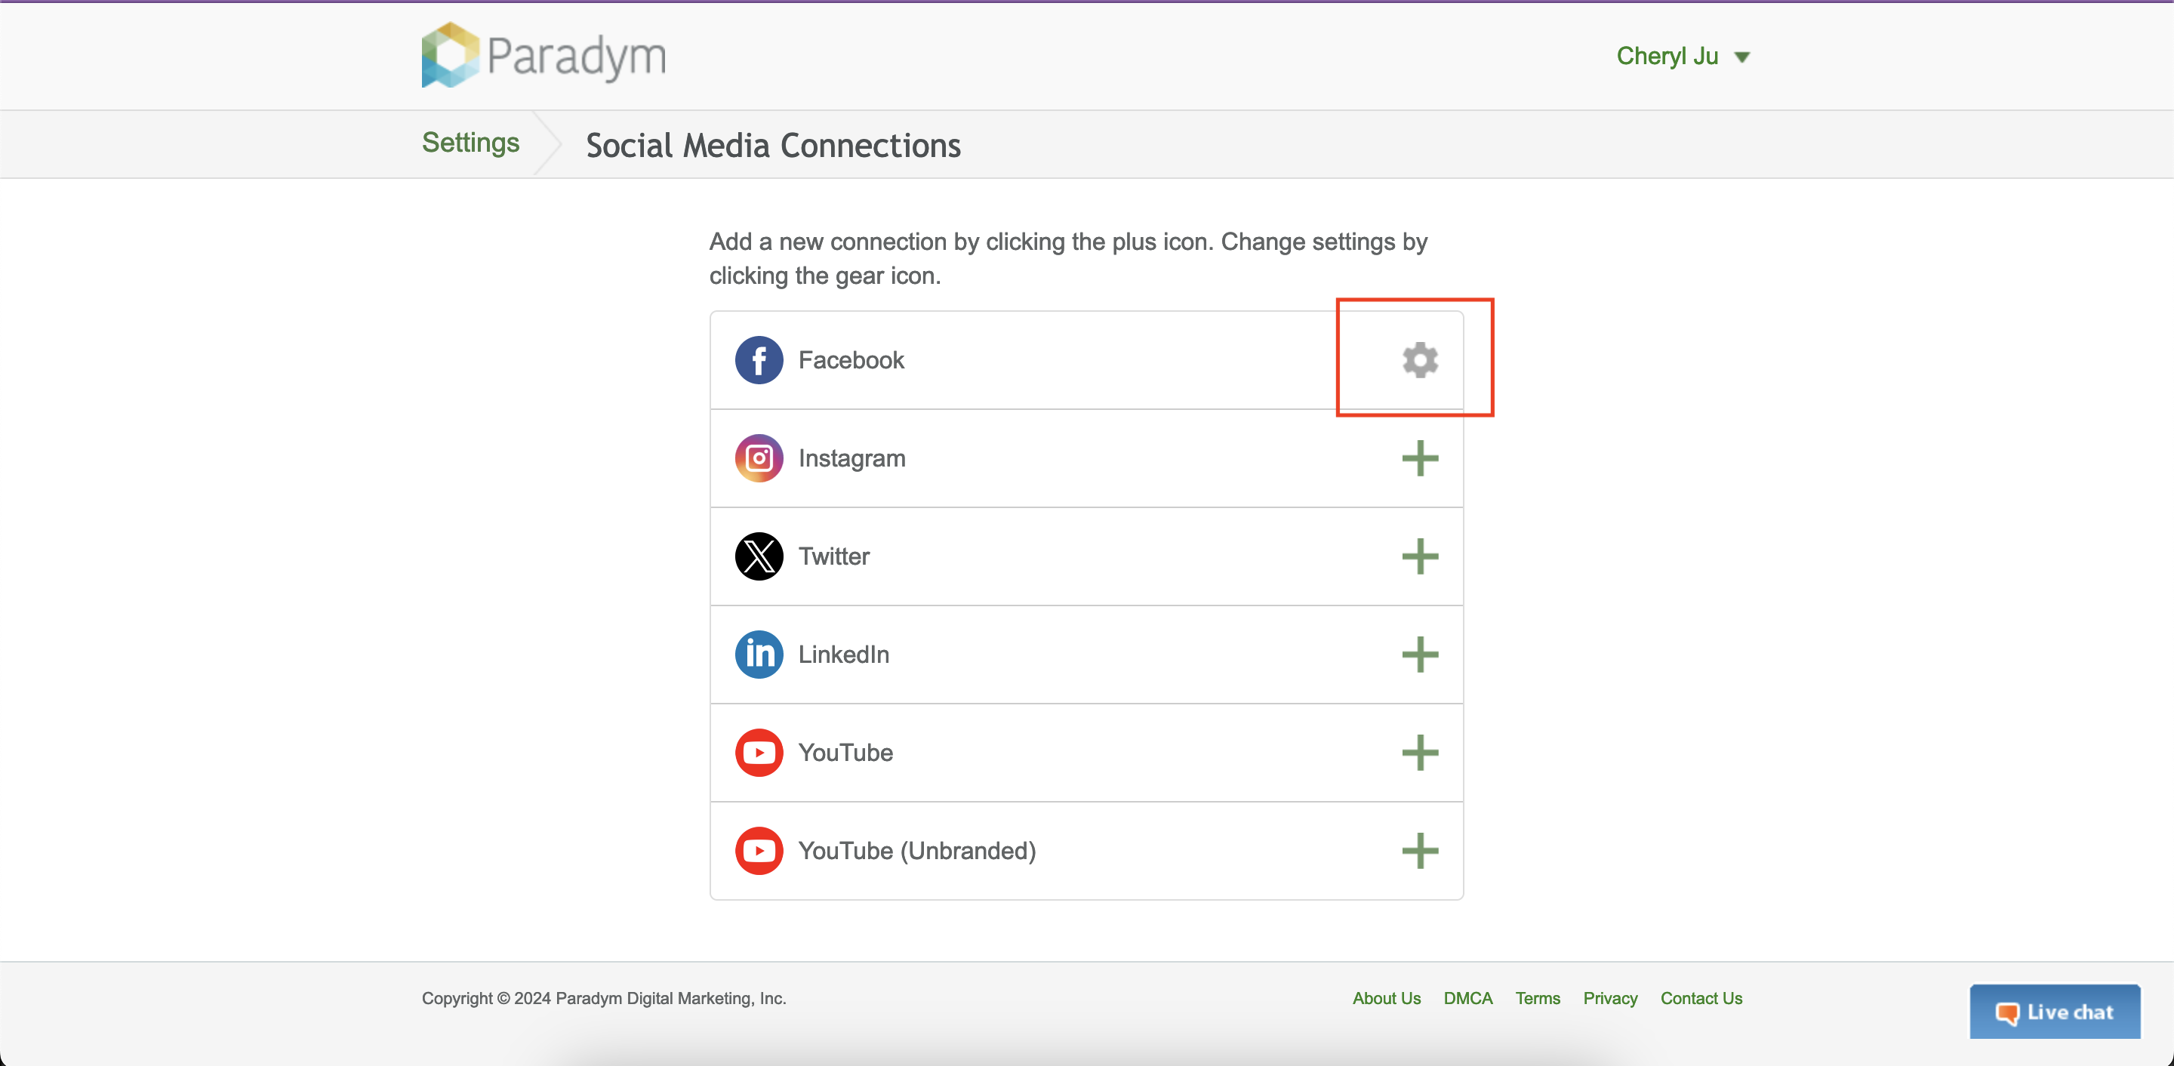Image resolution: width=2174 pixels, height=1066 pixels.
Task: Open the Terms footer link
Action: click(1537, 997)
